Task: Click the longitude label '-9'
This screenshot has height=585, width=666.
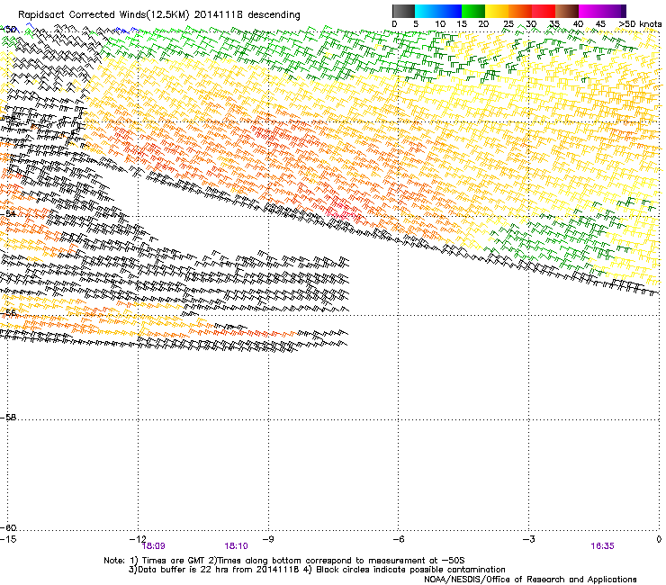Action: [268, 539]
